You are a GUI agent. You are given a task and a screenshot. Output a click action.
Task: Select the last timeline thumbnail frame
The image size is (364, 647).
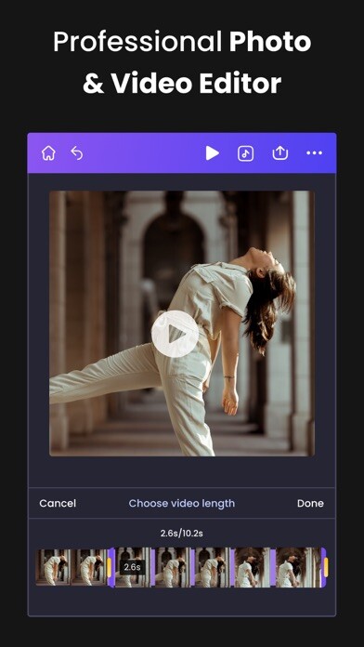(x=298, y=567)
